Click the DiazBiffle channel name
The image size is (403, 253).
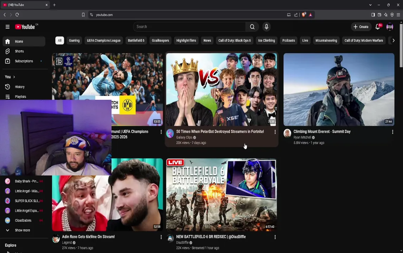[183, 242]
